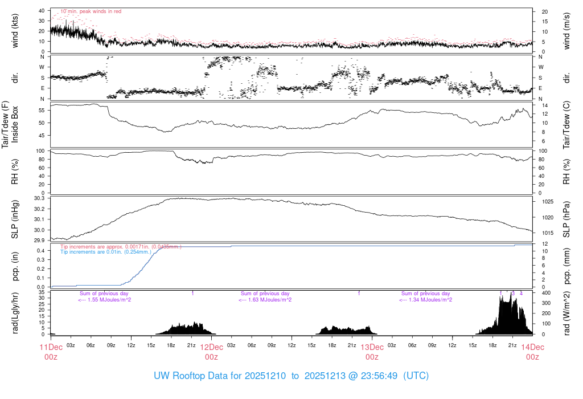Click the 'wind (m/s)' axis label
583x399 pixels.
tap(566, 31)
